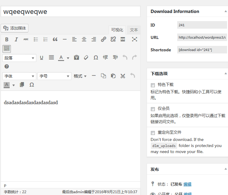Click the Shortcode field in Download Information
This screenshot has width=228, height=195.
click(202, 50)
